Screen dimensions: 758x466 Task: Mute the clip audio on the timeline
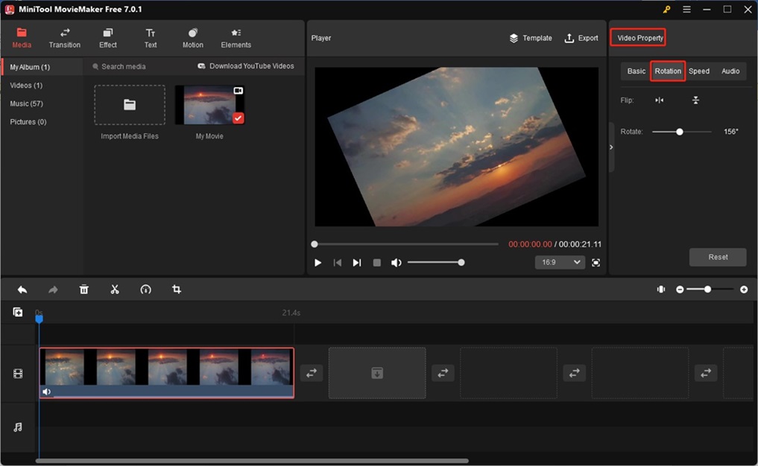pyautogui.click(x=47, y=391)
